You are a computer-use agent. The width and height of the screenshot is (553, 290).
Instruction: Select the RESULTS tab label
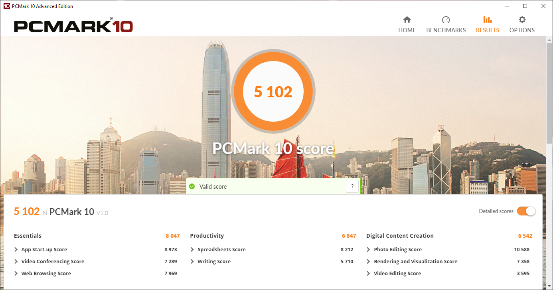pos(488,30)
